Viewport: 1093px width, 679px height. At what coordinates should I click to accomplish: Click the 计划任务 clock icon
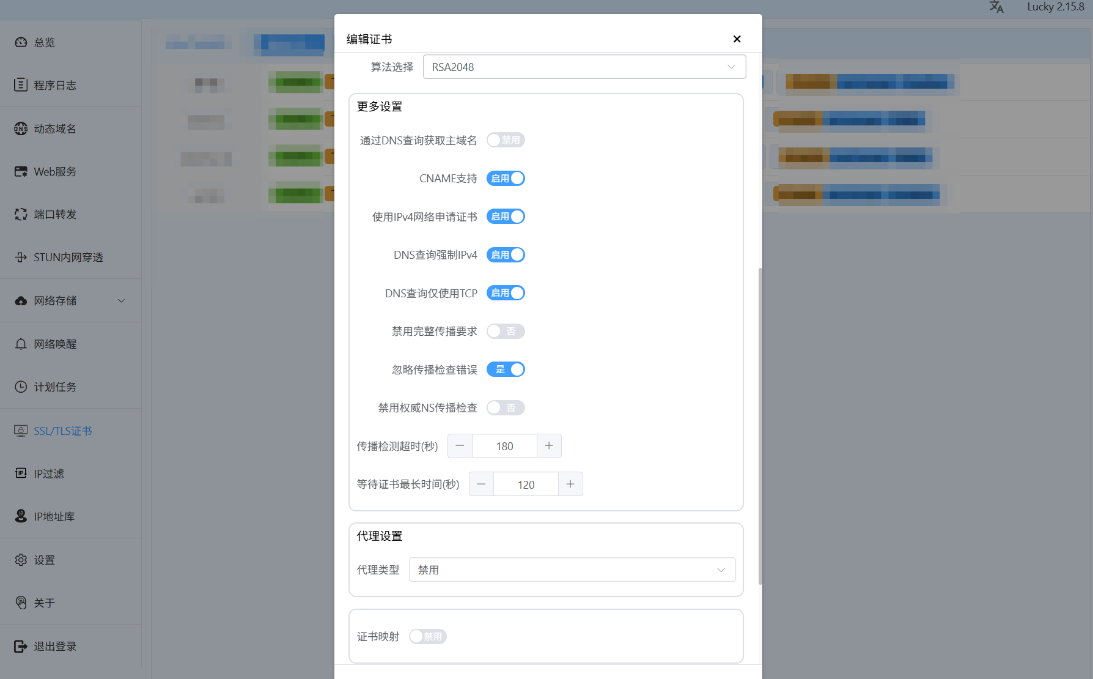(x=21, y=387)
